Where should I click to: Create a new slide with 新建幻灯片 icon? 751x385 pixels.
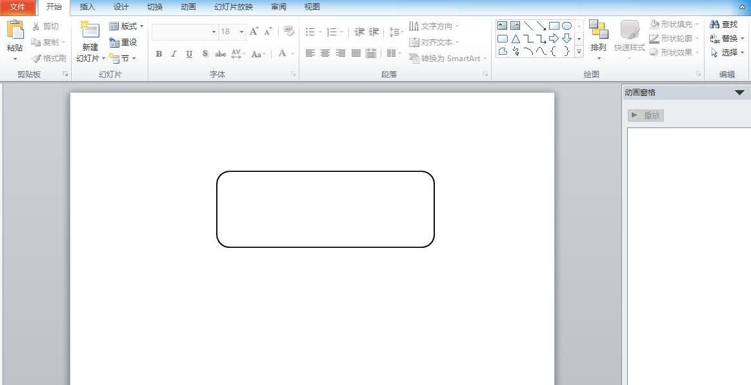tap(90, 31)
